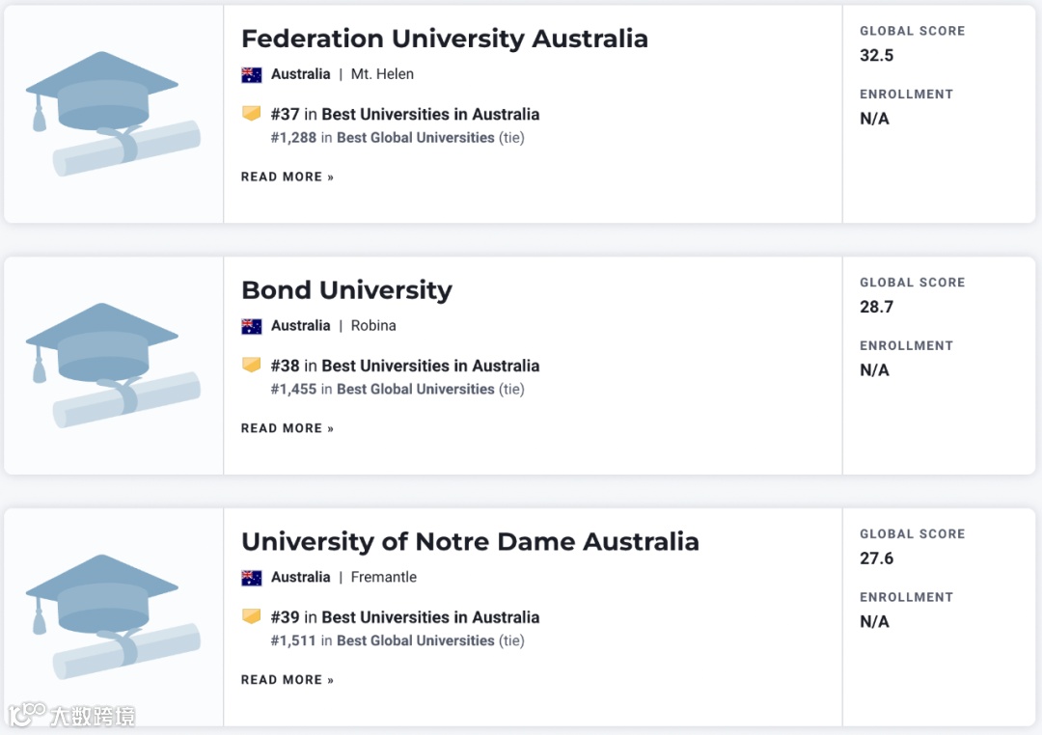Click the gold badge beside rank #37

coord(252,114)
